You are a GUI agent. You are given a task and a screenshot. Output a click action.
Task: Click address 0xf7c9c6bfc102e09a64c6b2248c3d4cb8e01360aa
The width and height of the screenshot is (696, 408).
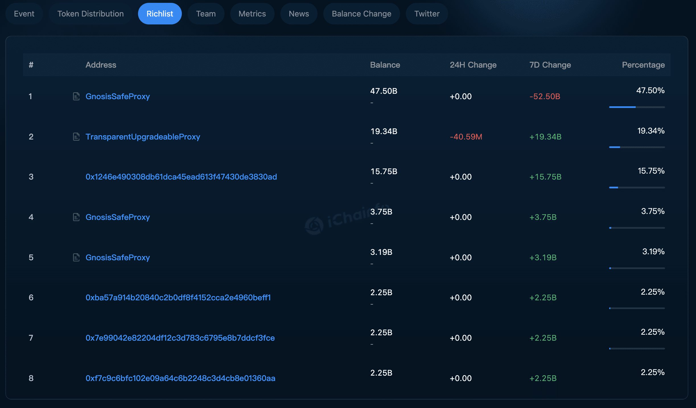click(x=181, y=378)
